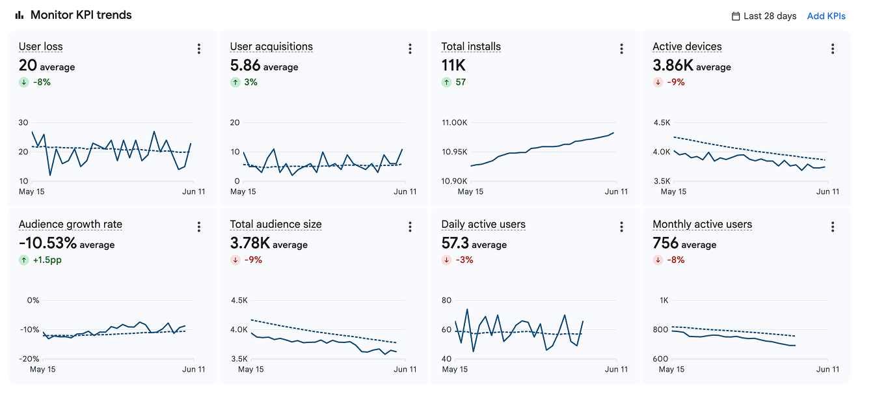Click the User acquisitions metric title

pos(271,47)
